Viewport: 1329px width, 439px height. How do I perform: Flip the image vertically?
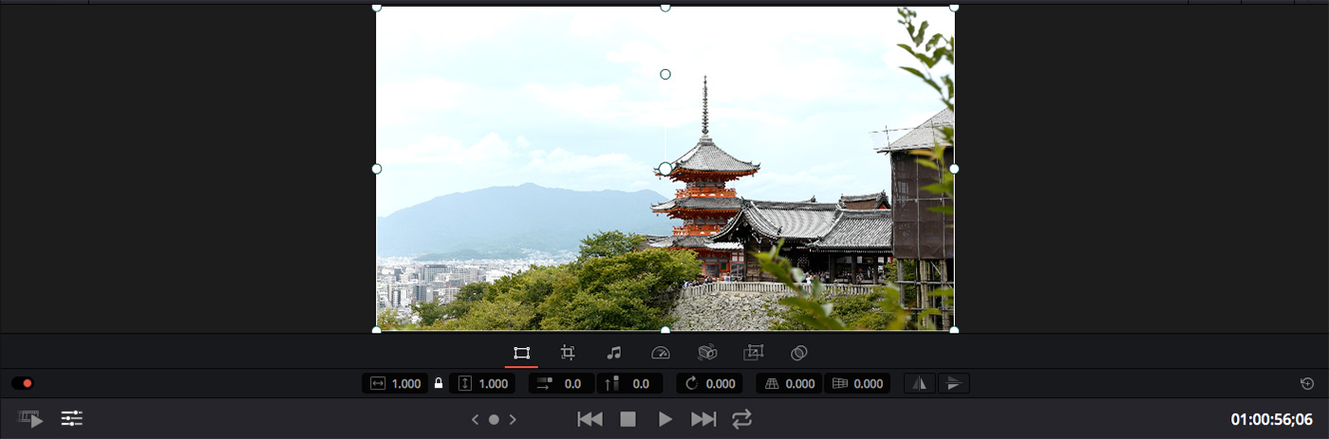pos(954,384)
